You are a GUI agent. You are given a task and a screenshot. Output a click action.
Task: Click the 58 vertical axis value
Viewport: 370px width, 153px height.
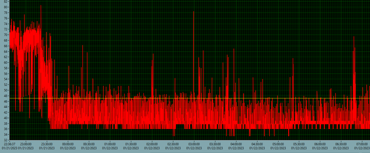[x=6, y=68]
